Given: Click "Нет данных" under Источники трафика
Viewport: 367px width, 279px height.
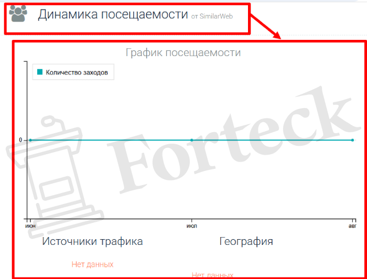Looking at the screenshot, I should (x=92, y=264).
